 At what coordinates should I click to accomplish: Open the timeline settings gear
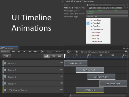126,52
